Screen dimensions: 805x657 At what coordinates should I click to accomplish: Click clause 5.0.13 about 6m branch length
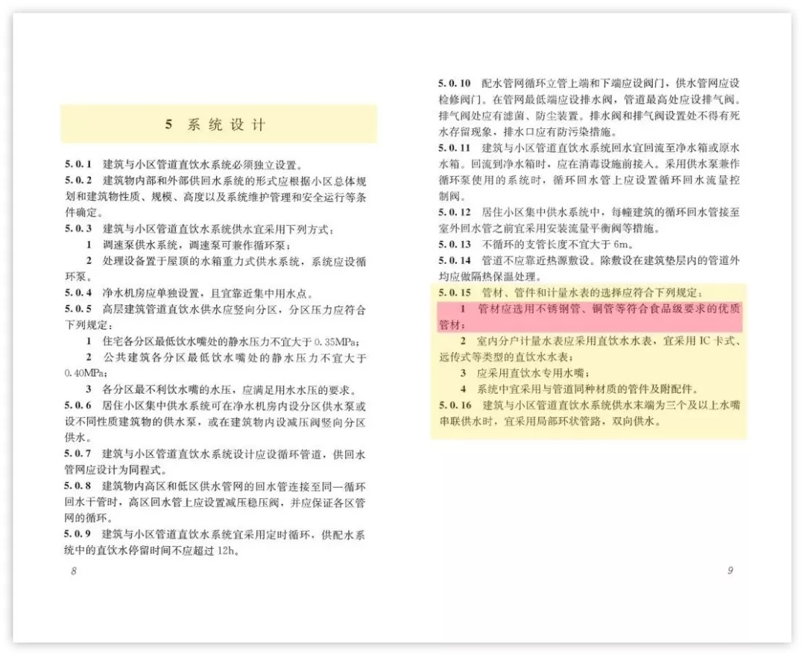[x=537, y=245]
